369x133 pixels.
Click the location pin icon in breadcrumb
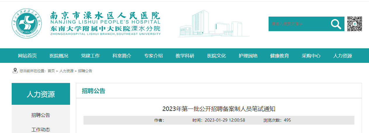(15, 71)
